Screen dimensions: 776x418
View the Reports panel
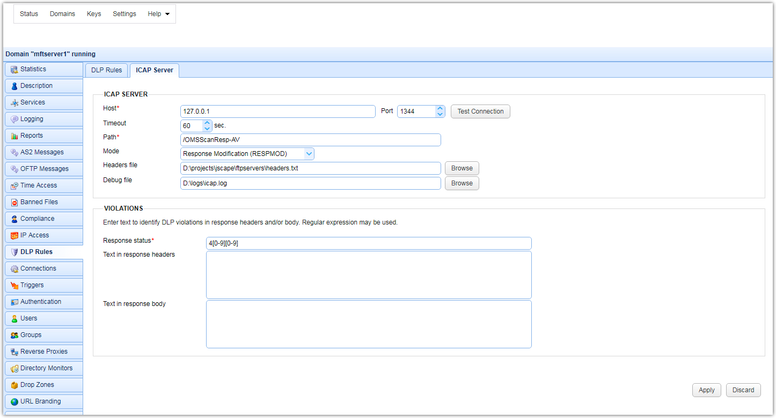click(x=30, y=136)
